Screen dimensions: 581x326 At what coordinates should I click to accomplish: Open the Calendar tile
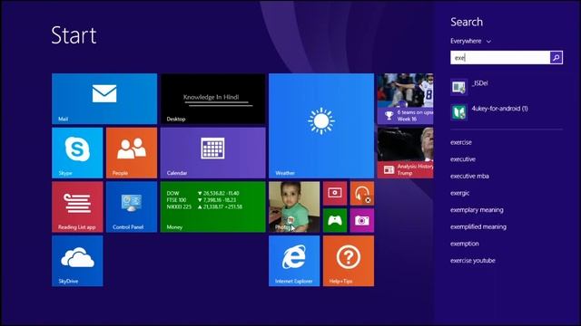212,153
